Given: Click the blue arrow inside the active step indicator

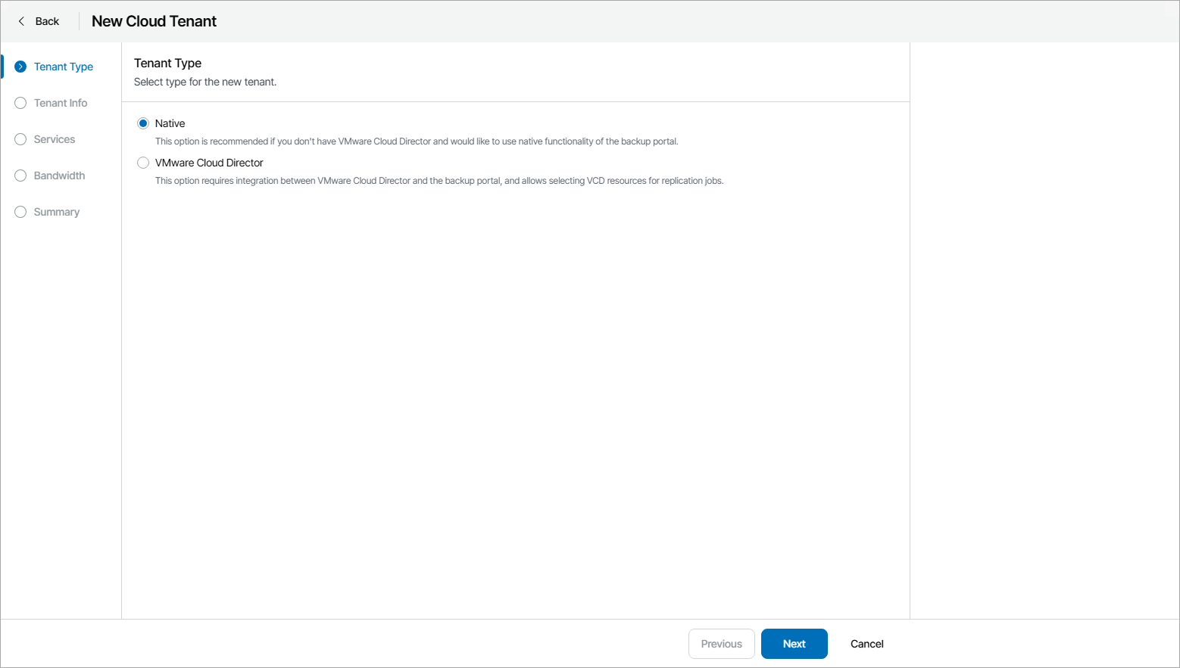Looking at the screenshot, I should point(20,67).
